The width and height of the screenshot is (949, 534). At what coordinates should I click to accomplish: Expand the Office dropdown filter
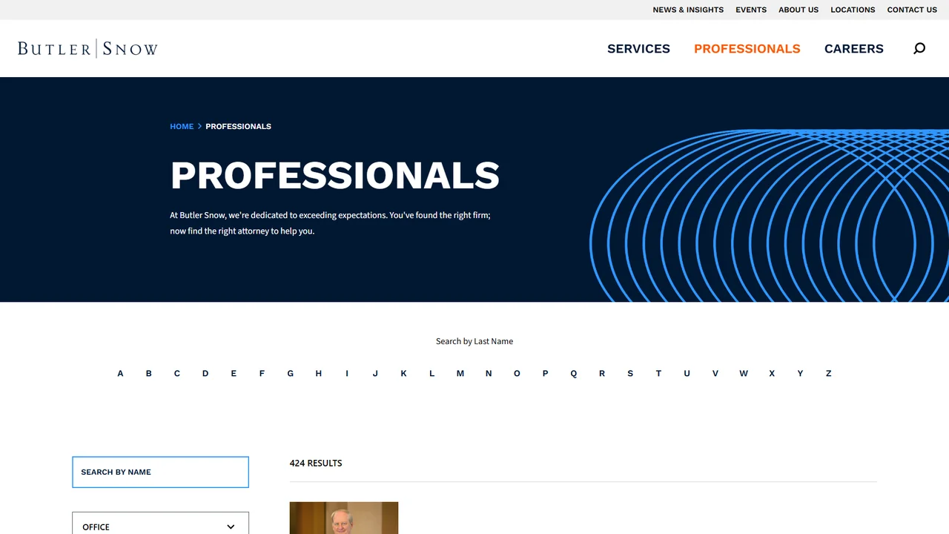tap(160, 526)
